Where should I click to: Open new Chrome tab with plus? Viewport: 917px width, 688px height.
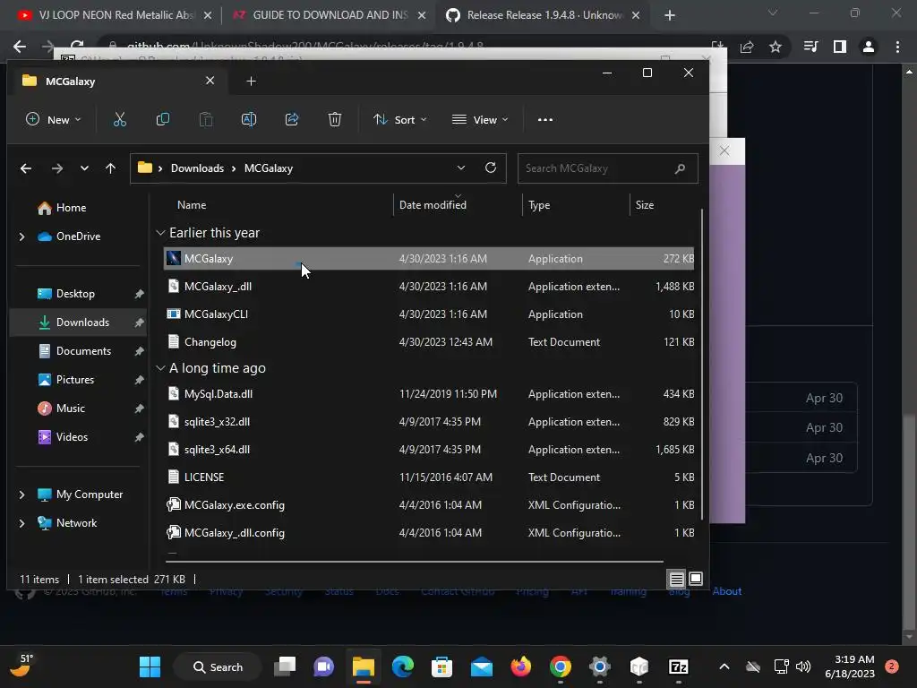pyautogui.click(x=670, y=15)
